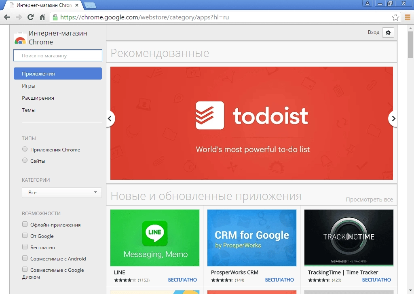Open the TrackingTime | Time Tracker title
The image size is (414, 294).
343,272
